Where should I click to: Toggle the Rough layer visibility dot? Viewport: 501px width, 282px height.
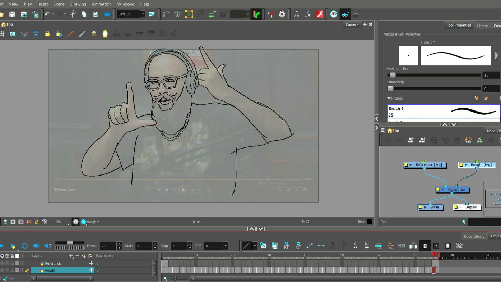click(x=2, y=270)
